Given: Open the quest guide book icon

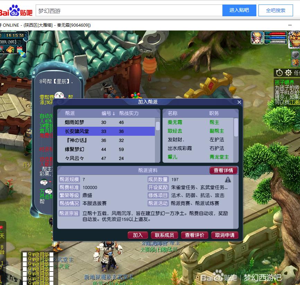Looking at the screenshot, I should coord(10,50).
